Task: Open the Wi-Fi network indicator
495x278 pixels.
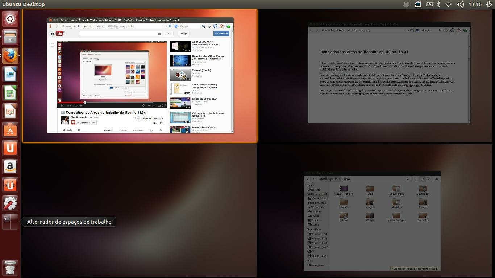Action: click(449, 4)
